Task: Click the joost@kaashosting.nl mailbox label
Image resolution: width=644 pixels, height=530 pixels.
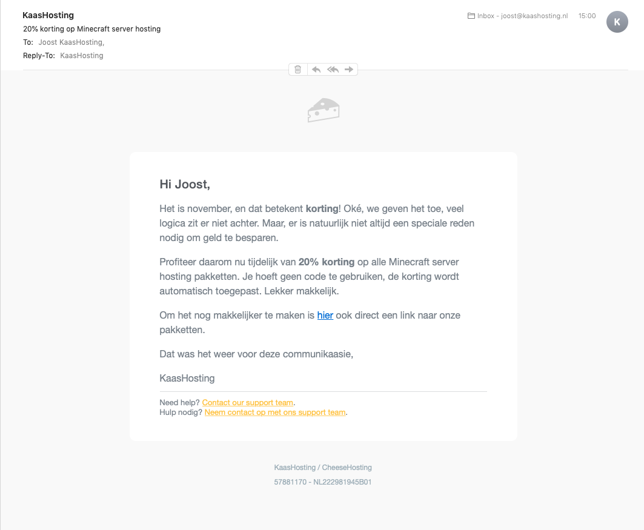Action: coord(534,16)
